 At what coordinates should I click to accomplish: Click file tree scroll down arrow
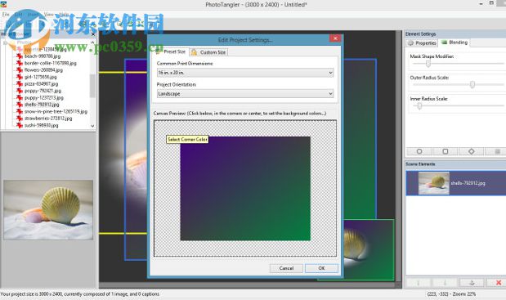(x=92, y=126)
